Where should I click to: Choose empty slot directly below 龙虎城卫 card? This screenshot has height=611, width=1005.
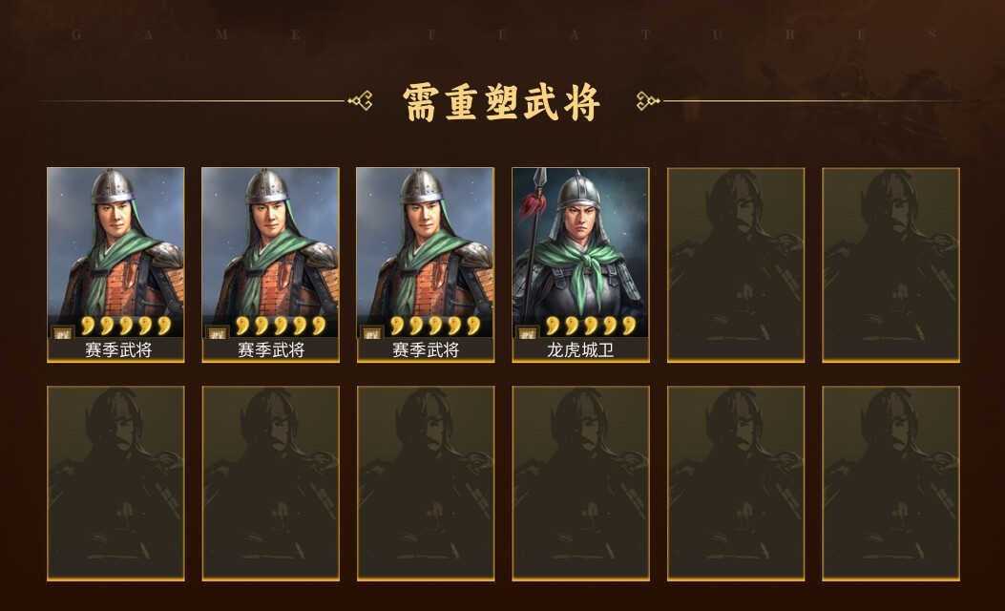(x=580, y=483)
